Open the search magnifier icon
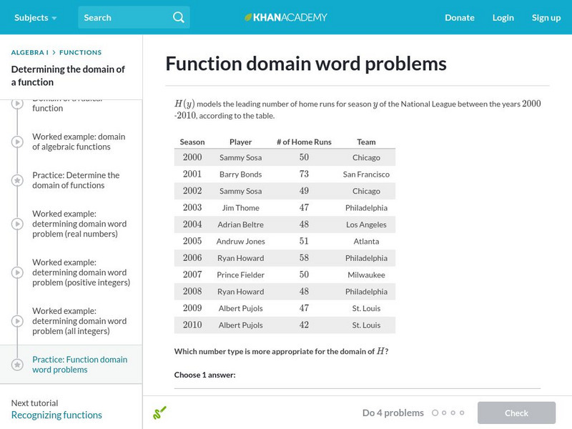 point(178,16)
